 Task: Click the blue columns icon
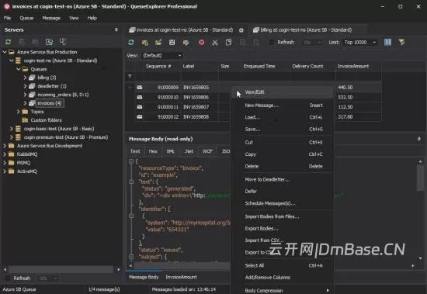pyautogui.click(x=387, y=42)
